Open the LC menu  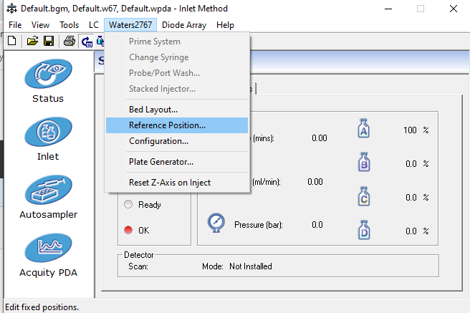point(94,25)
